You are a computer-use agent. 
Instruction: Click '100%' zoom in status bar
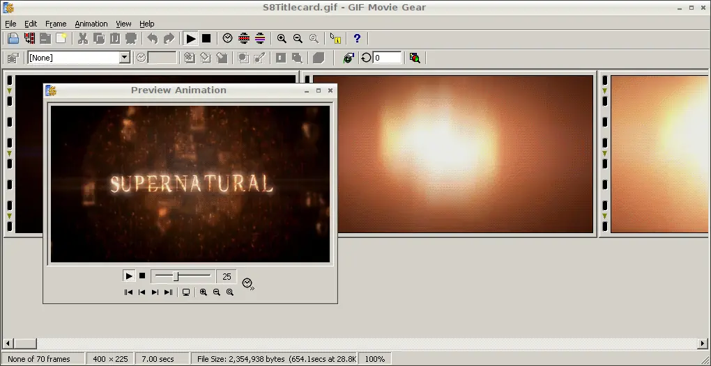click(374, 359)
